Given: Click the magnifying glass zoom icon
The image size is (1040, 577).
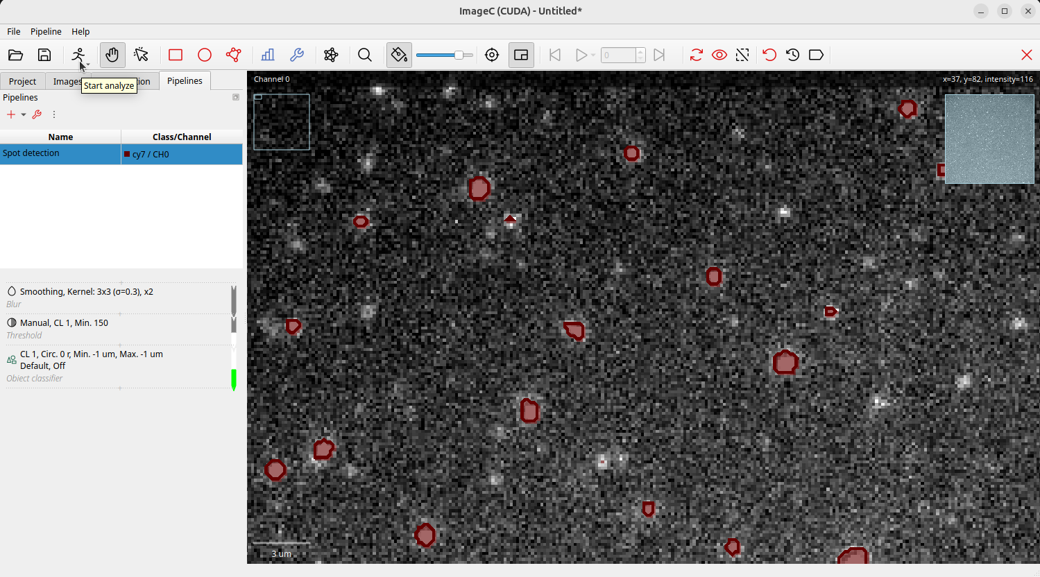Looking at the screenshot, I should pyautogui.click(x=365, y=55).
